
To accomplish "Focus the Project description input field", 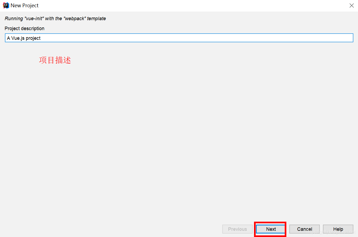I will pyautogui.click(x=179, y=38).
